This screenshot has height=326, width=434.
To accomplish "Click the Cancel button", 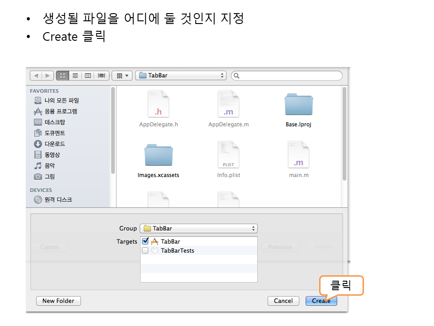I will [x=283, y=301].
